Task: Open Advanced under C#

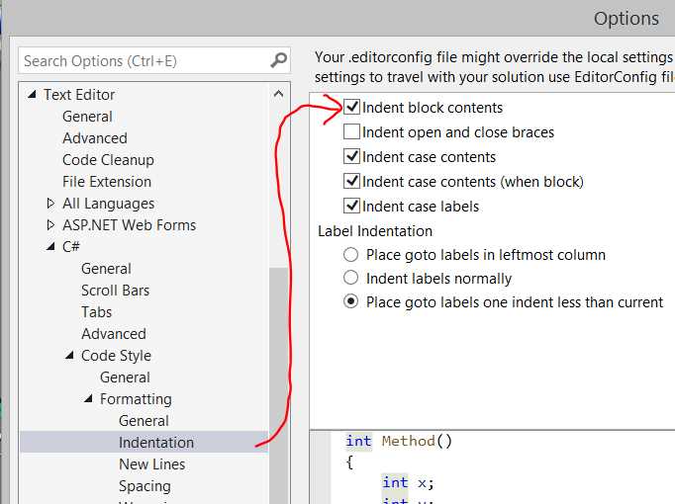Action: click(114, 334)
